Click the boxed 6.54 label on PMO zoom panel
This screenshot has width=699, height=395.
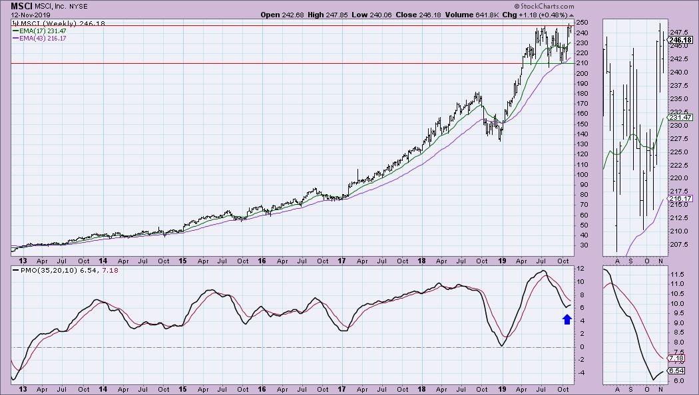click(676, 371)
